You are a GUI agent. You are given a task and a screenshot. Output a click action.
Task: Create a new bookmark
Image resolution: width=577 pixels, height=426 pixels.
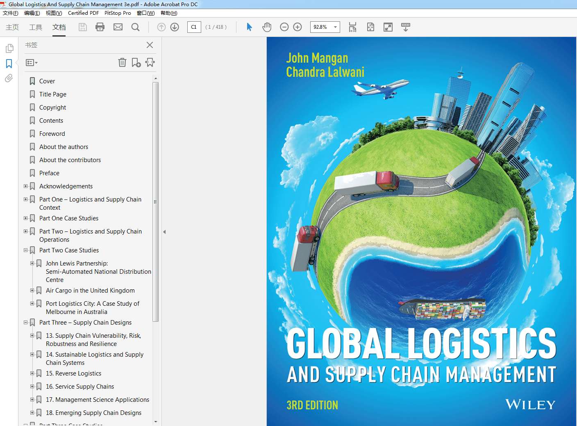pyautogui.click(x=136, y=62)
